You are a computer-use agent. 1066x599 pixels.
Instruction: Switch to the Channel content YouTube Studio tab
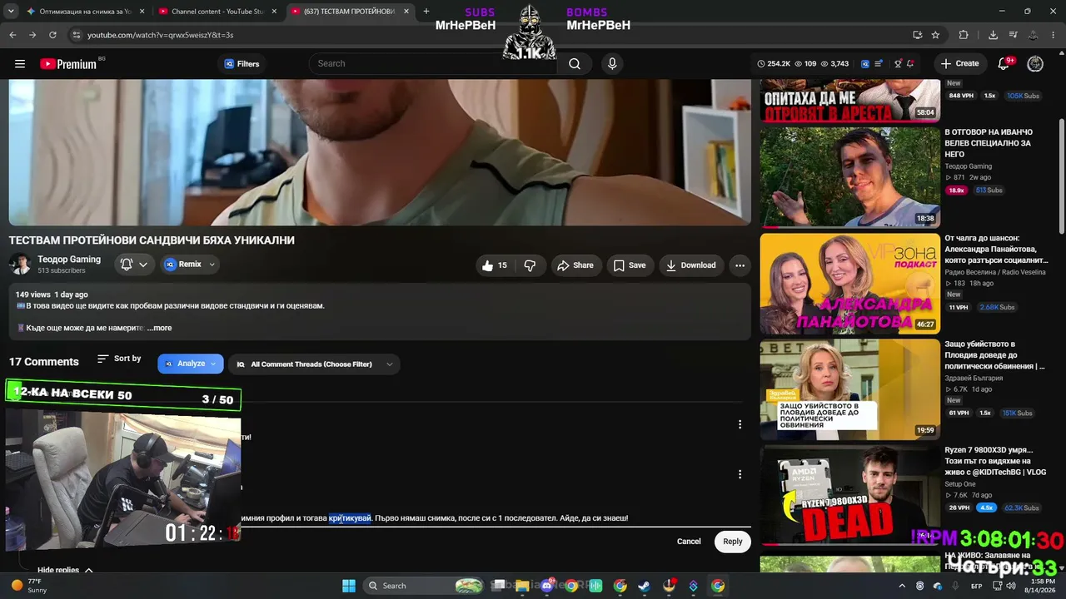(217, 12)
